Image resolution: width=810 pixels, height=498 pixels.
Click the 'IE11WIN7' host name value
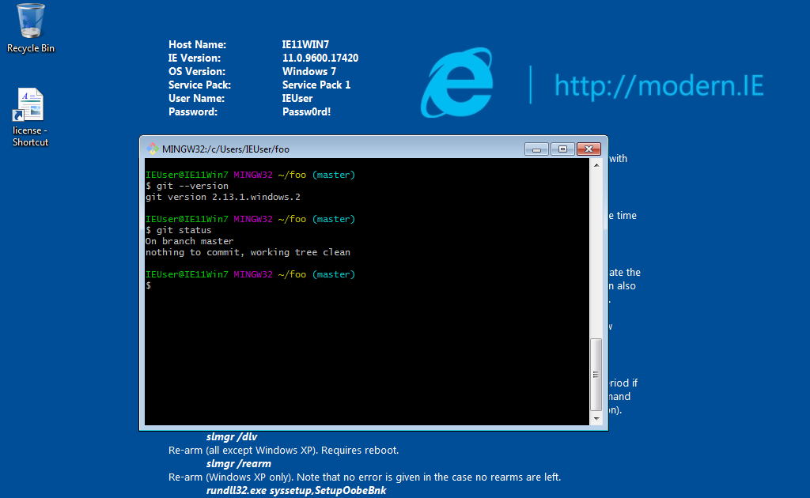point(305,45)
